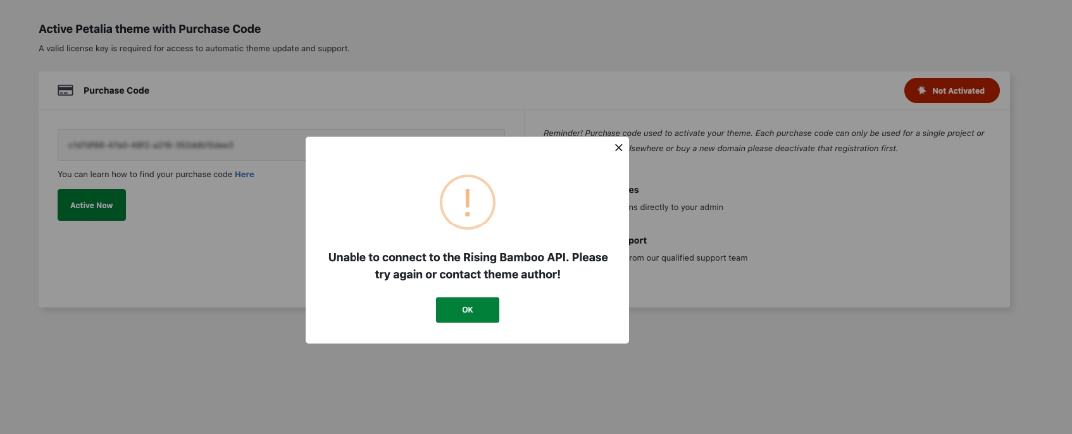Click the red Not Activated badge
1072x434 pixels.
point(951,90)
